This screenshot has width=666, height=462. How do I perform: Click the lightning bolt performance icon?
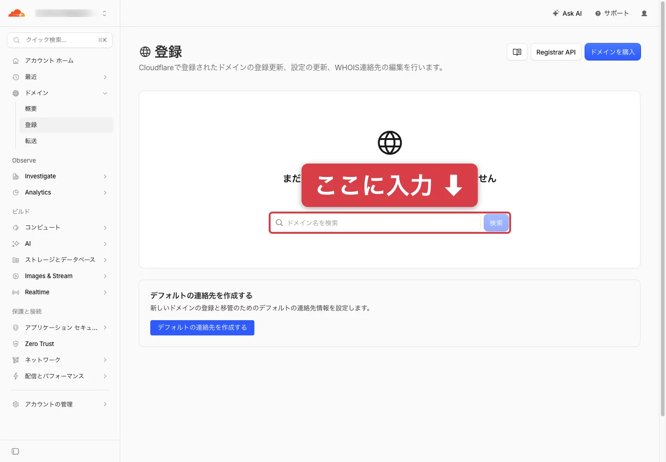pos(16,376)
